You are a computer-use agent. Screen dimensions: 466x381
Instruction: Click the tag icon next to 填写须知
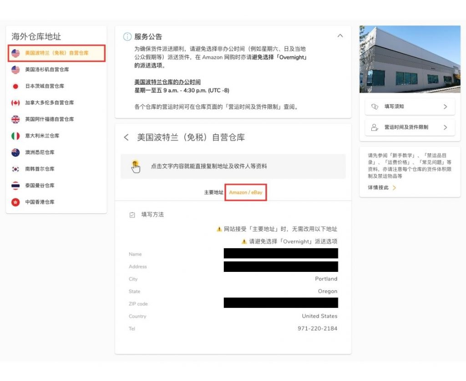375,106
